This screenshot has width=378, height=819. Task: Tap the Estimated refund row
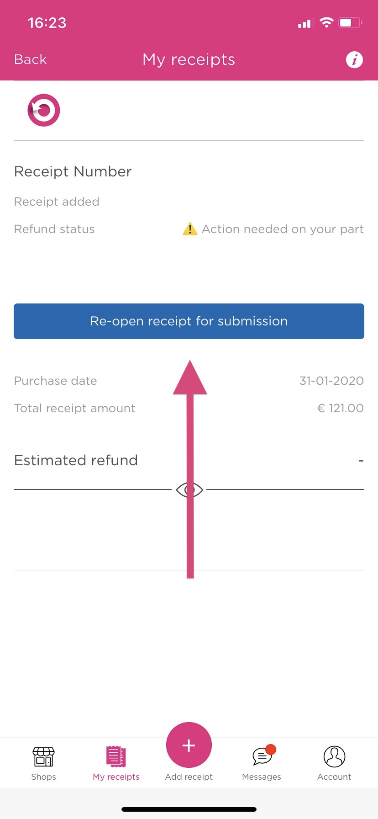(76, 460)
